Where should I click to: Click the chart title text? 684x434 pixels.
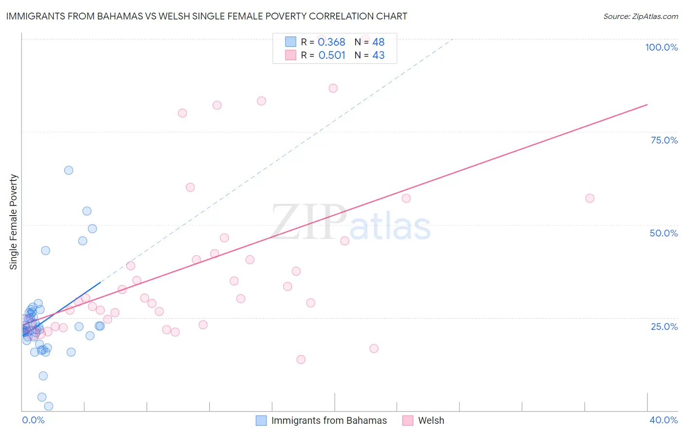(207, 16)
